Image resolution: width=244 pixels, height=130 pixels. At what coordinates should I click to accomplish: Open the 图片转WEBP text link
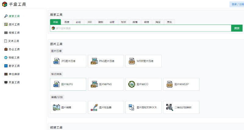[x=181, y=84]
